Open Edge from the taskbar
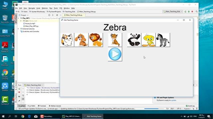213x119 pixels. click(29, 116)
